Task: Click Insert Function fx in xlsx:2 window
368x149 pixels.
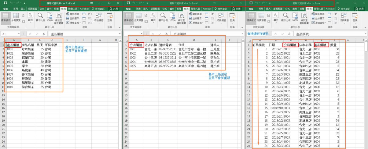Action: (167, 34)
